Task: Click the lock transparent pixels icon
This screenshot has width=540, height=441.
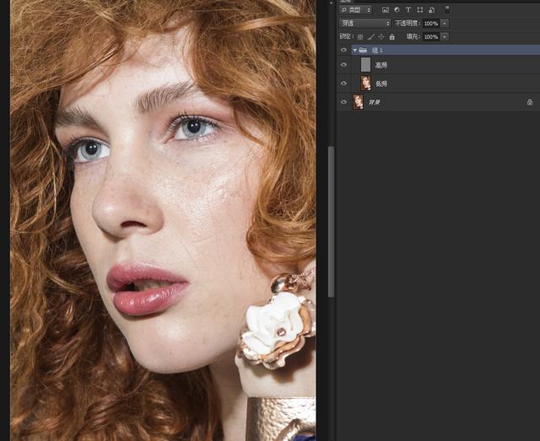Action: point(360,37)
